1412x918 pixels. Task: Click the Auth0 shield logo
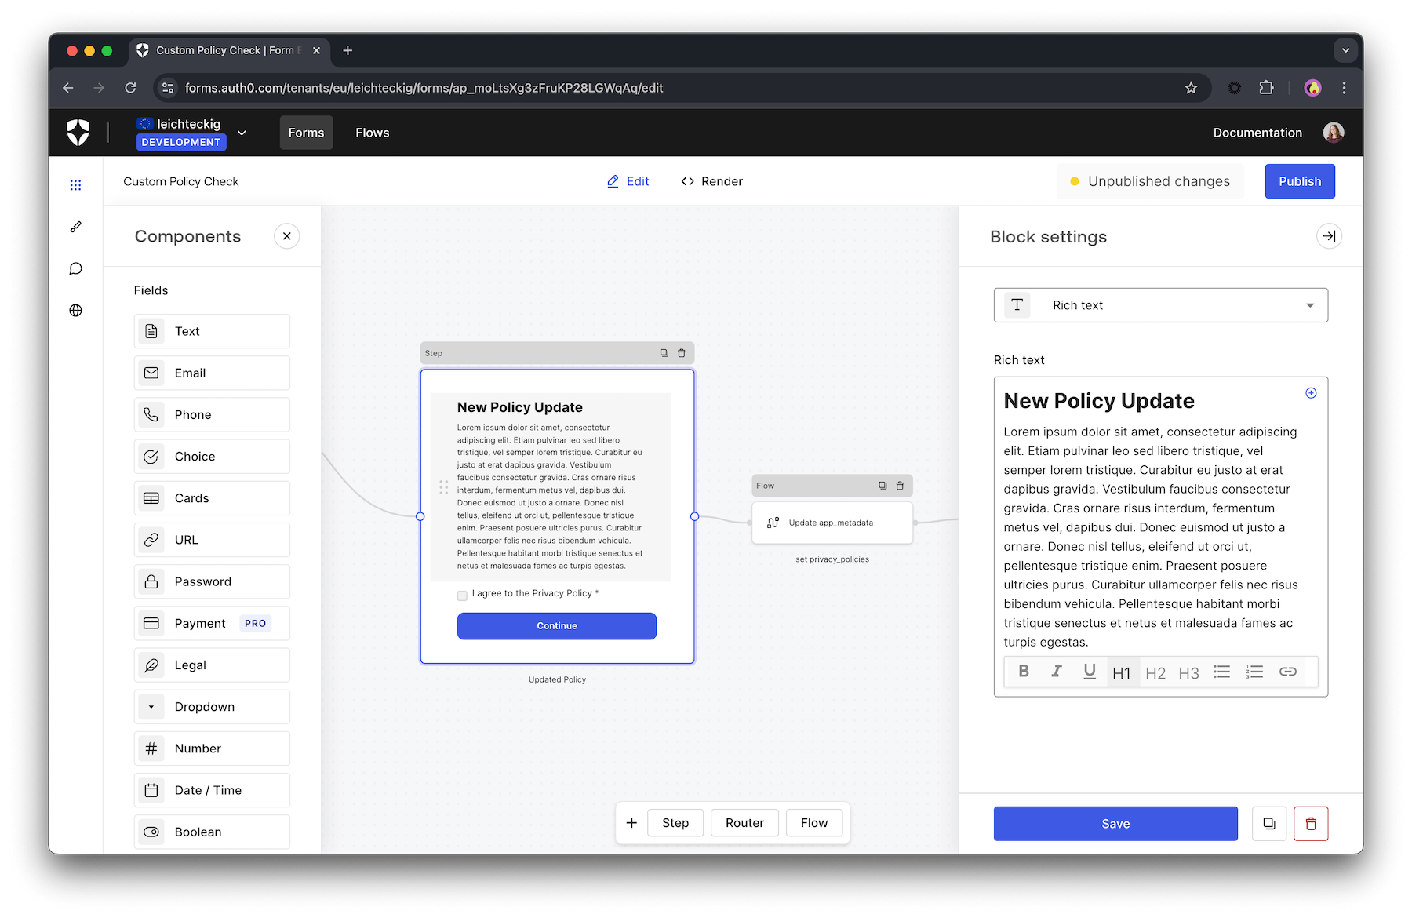78,133
